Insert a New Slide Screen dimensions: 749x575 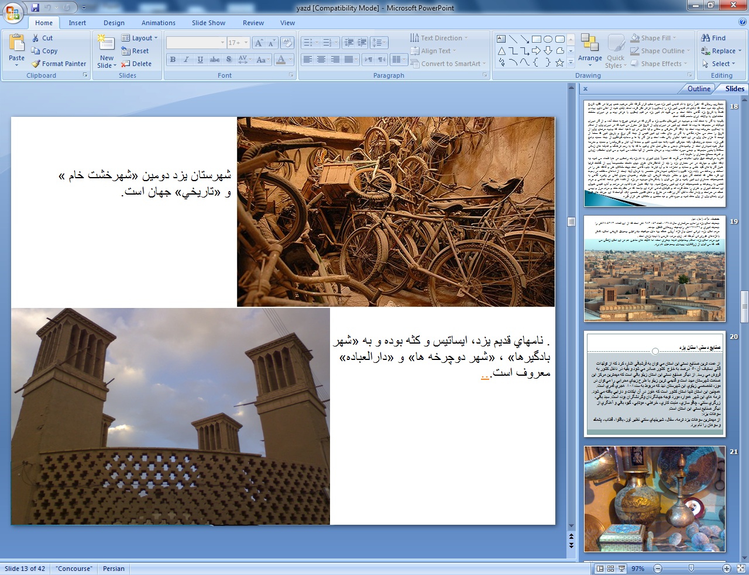pyautogui.click(x=106, y=51)
